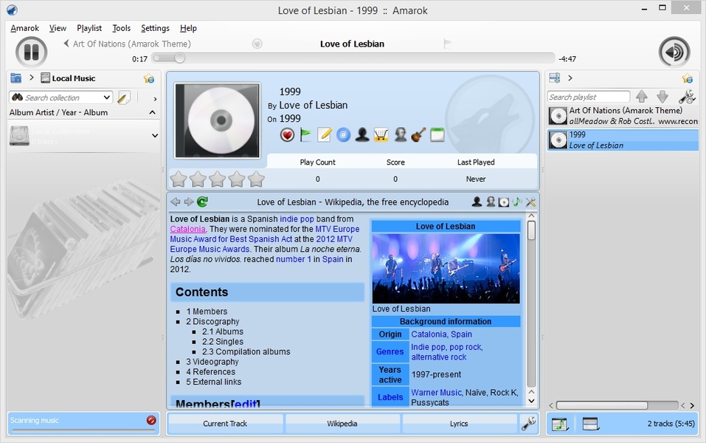Click the green flag bookmark icon
Image resolution: width=706 pixels, height=443 pixels.
[305, 134]
